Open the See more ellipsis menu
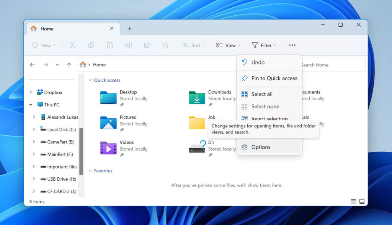This screenshot has width=392, height=225. pyautogui.click(x=292, y=45)
